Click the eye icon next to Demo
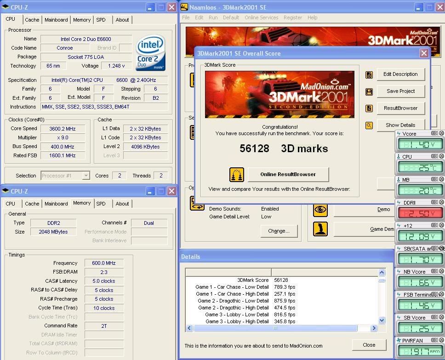 [320, 210]
